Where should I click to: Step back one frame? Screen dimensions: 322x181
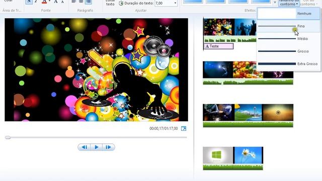pyautogui.click(x=84, y=147)
